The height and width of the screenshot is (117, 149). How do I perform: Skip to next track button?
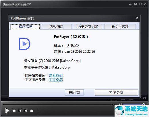click(x=26, y=111)
